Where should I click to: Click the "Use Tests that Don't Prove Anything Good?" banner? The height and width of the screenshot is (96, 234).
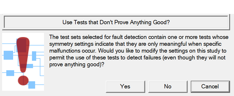click(x=116, y=22)
